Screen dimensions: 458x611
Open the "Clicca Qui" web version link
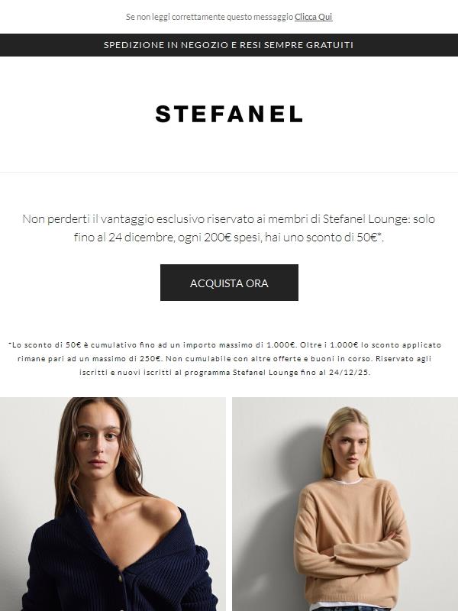coord(313,17)
